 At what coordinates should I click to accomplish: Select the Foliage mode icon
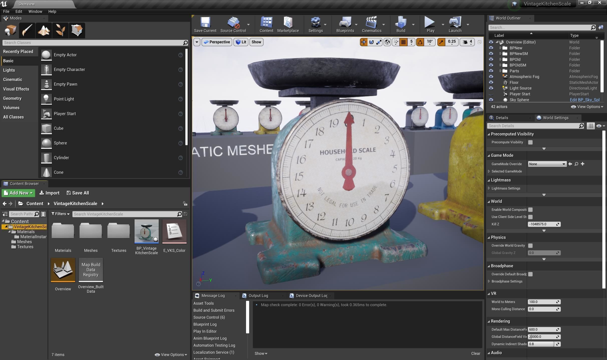pos(60,30)
